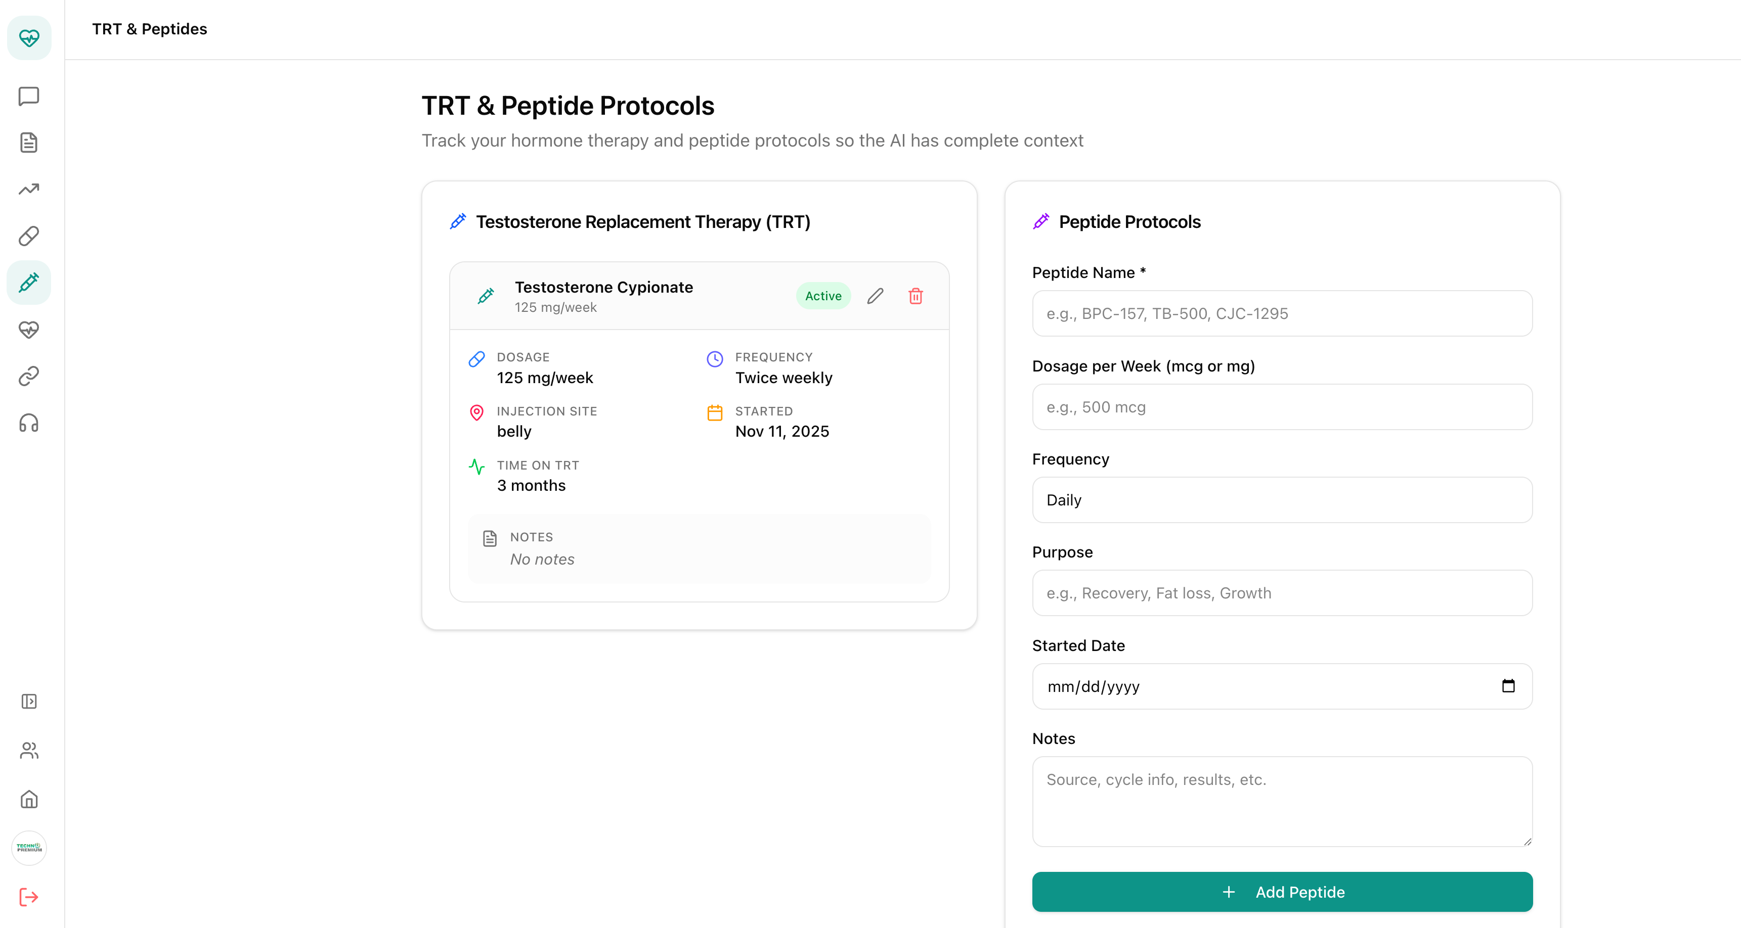Select the TRT & Peptides header breadcrumb
Viewport: 1741px width, 928px height.
pyautogui.click(x=149, y=29)
